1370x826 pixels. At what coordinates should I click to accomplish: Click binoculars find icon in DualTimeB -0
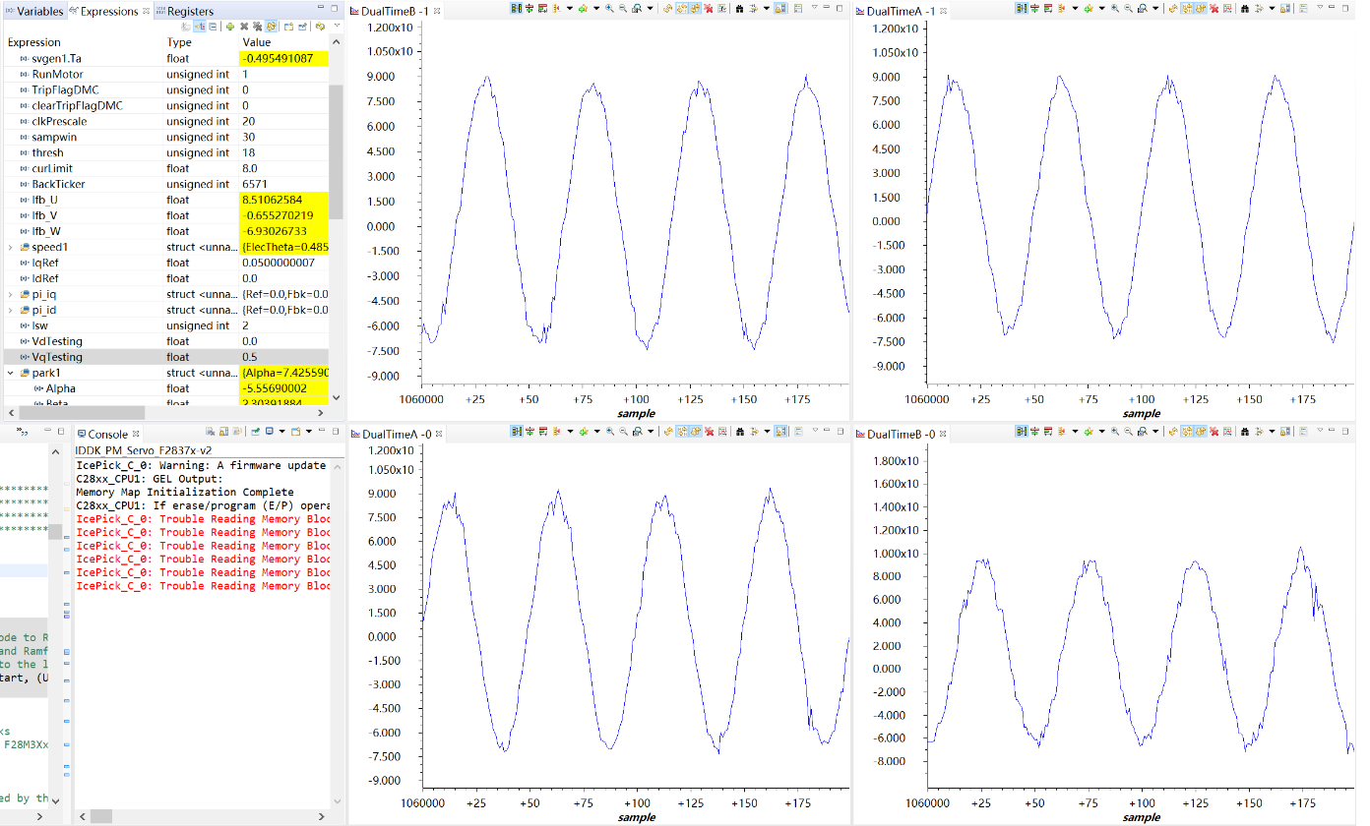click(x=1245, y=432)
